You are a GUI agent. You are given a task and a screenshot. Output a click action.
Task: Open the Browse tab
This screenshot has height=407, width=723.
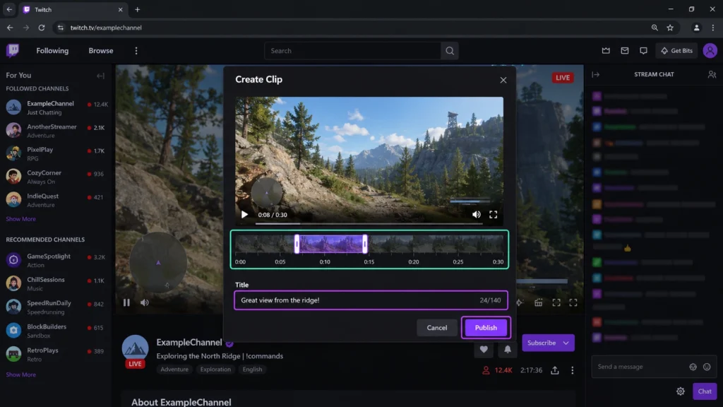coord(100,51)
